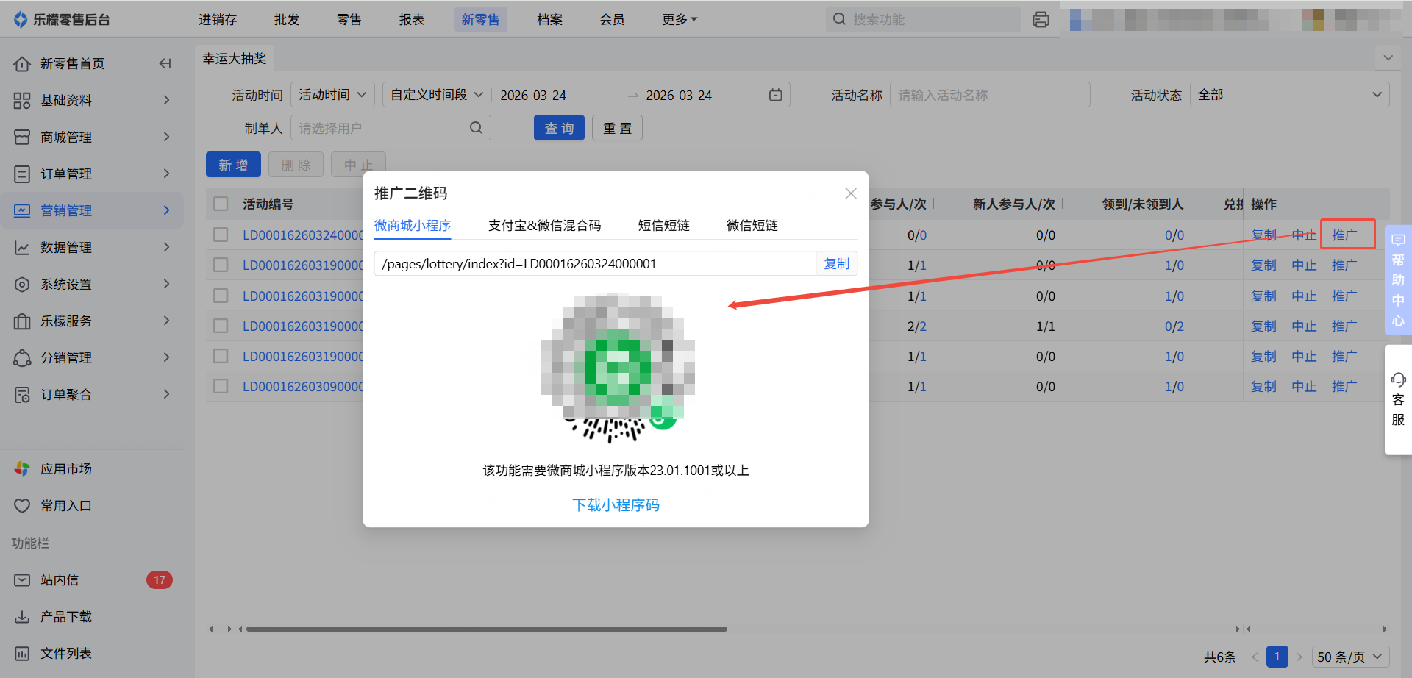Click the start date 2026-03-24 field
Viewport: 1412px width, 678px height.
click(533, 96)
